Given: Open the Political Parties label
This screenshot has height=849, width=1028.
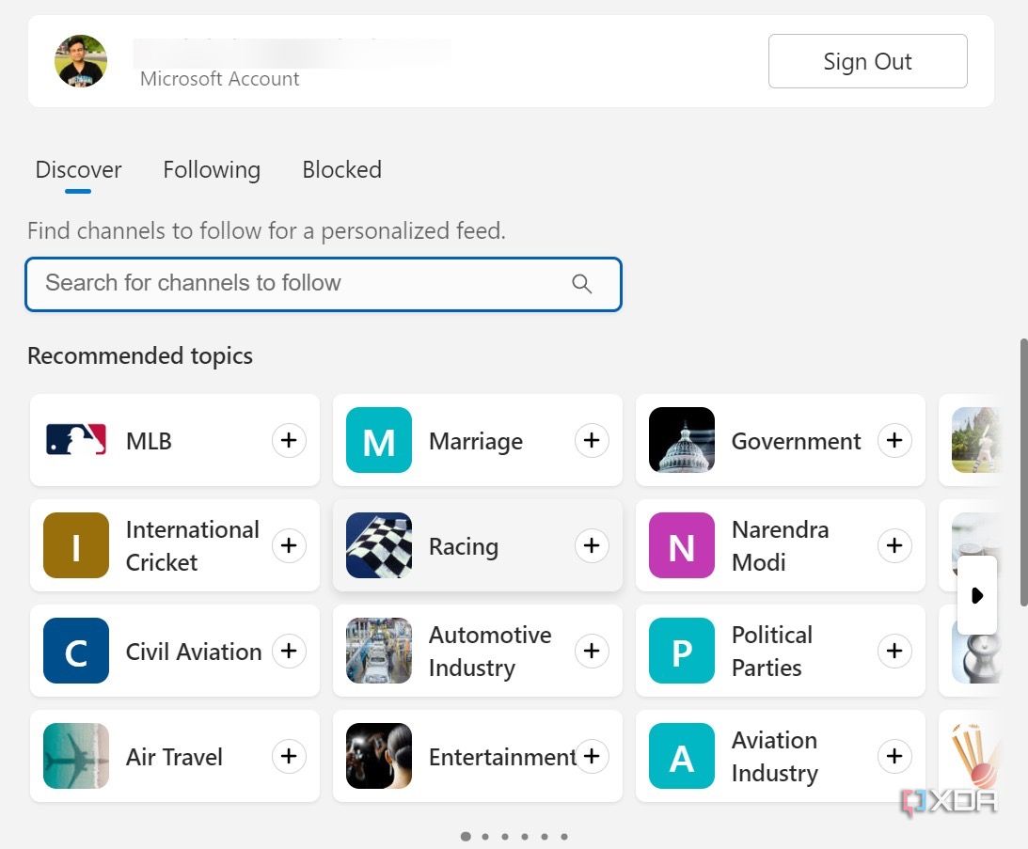Looking at the screenshot, I should coord(771,651).
